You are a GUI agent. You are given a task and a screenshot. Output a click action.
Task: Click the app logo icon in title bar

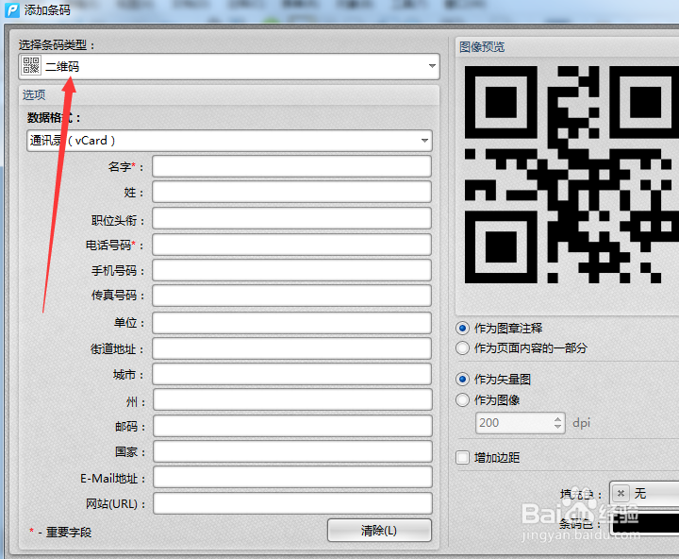(12, 10)
